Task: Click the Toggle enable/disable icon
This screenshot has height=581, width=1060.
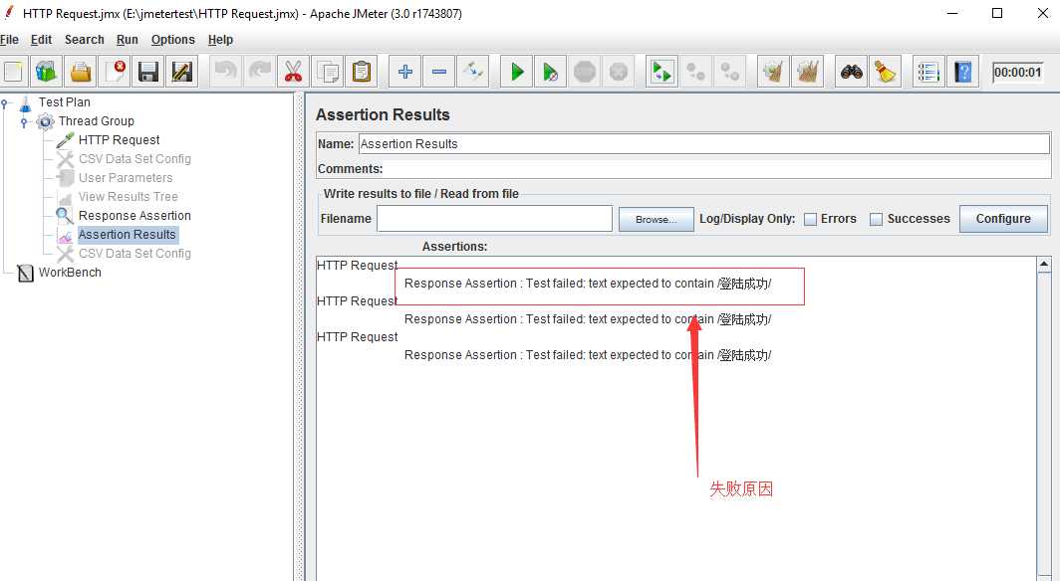Action: point(473,71)
